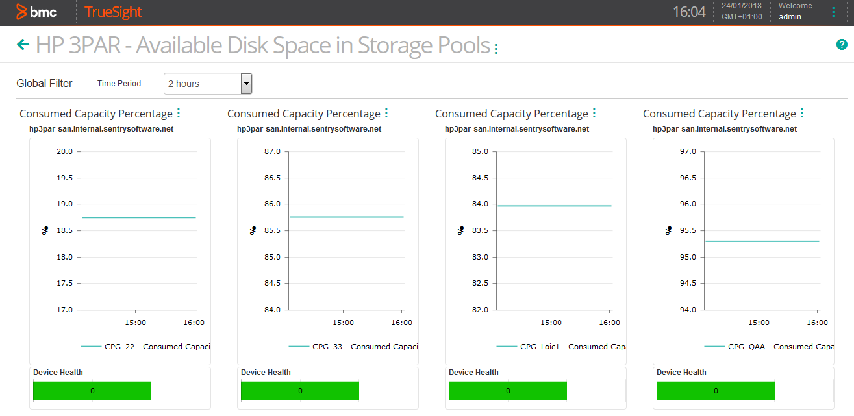Viewport: 854px width, 416px height.
Task: Click the bmc logo in the header
Action: click(x=36, y=11)
